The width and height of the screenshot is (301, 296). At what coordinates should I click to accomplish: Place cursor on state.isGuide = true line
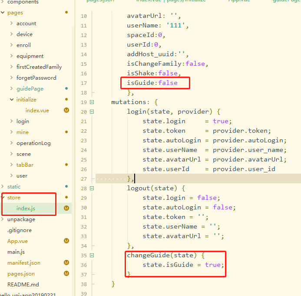pos(183,265)
